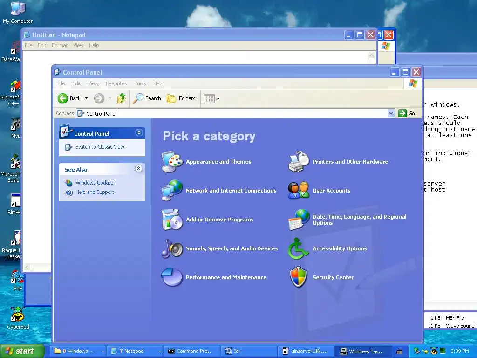Click the Performance and Maintenance link text

226,278
